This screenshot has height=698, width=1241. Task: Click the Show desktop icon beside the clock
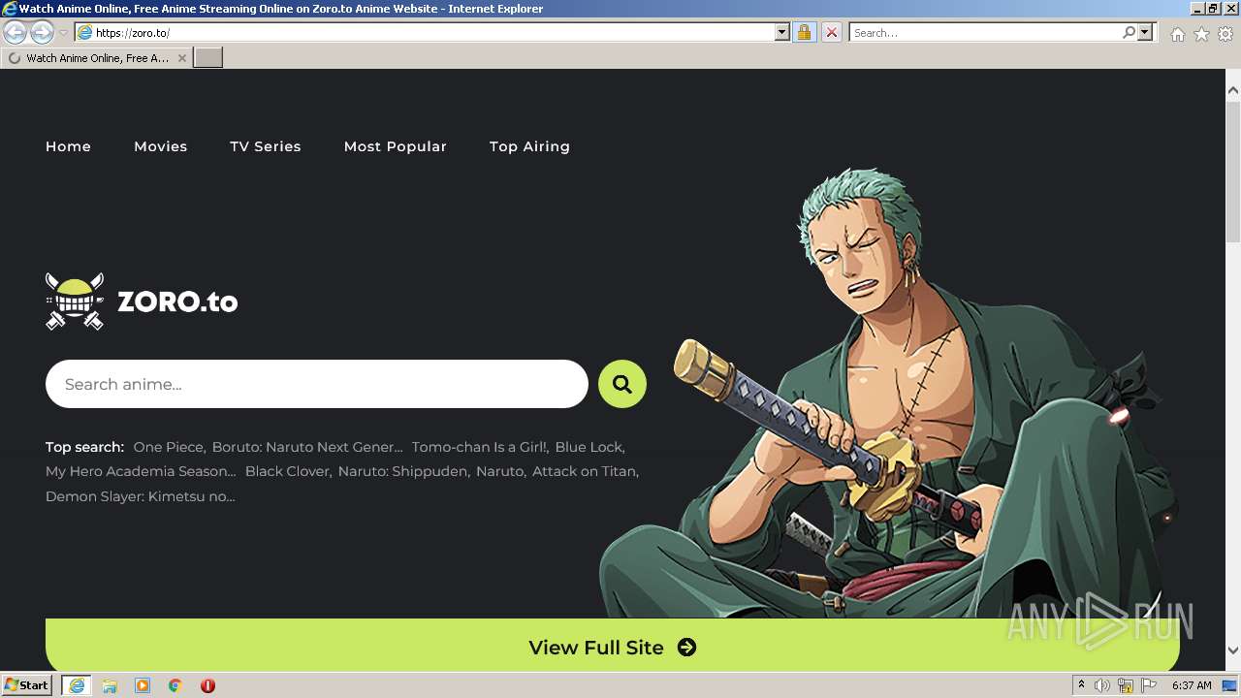tap(1229, 685)
